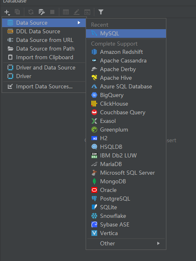This screenshot has width=196, height=261.
Task: Select Snowflake
Action: 126,216
